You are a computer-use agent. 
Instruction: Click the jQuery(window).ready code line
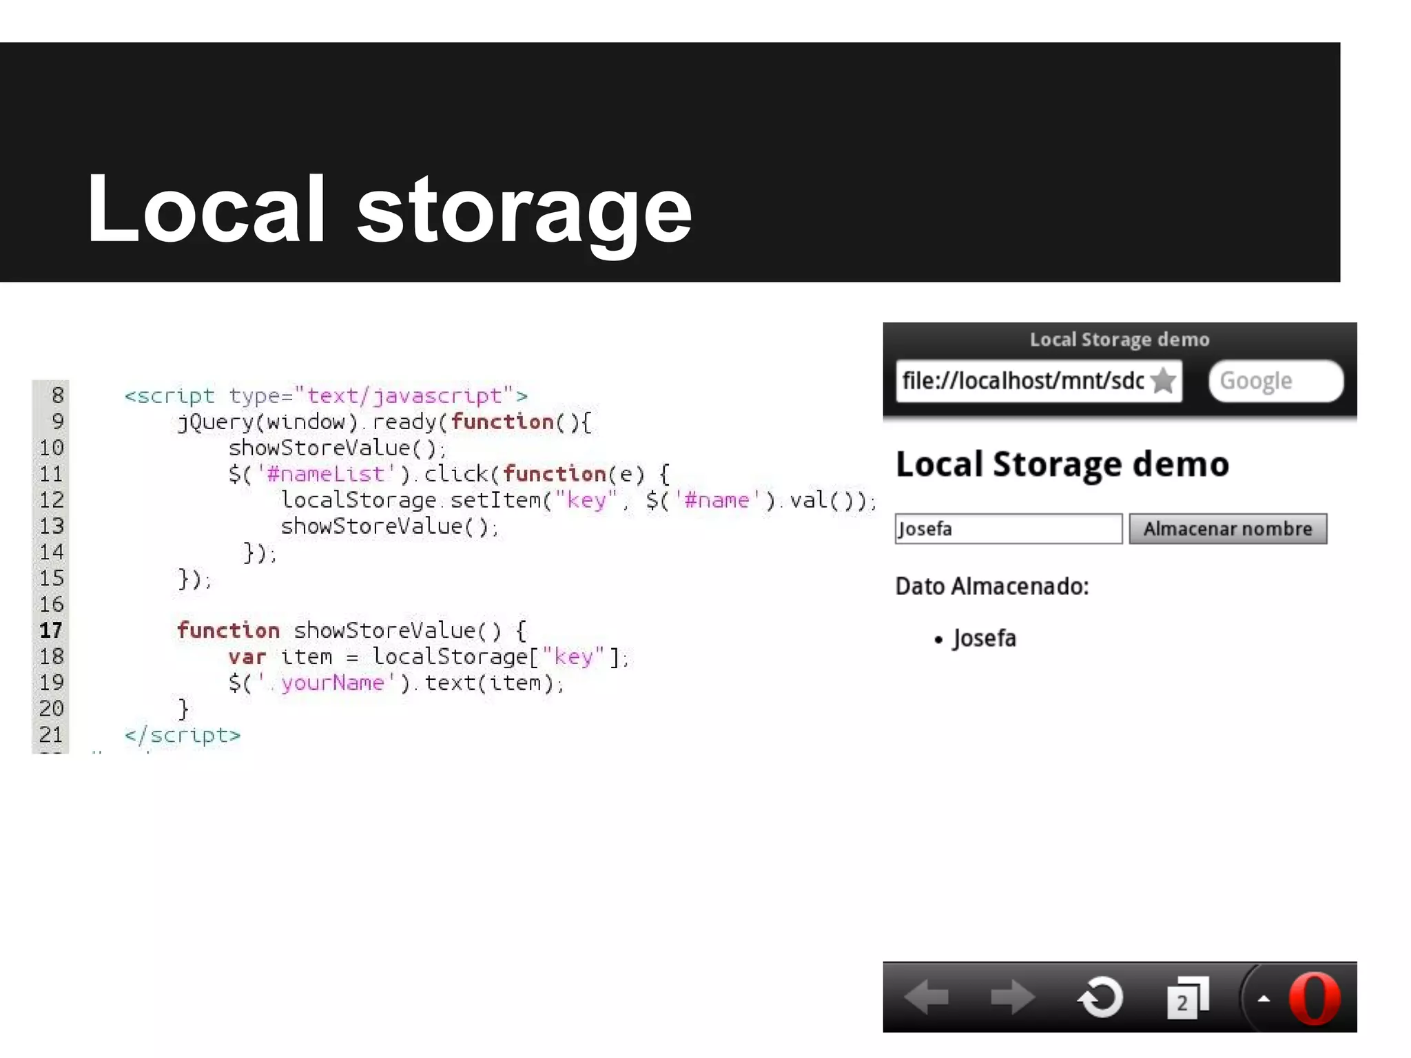coord(384,422)
